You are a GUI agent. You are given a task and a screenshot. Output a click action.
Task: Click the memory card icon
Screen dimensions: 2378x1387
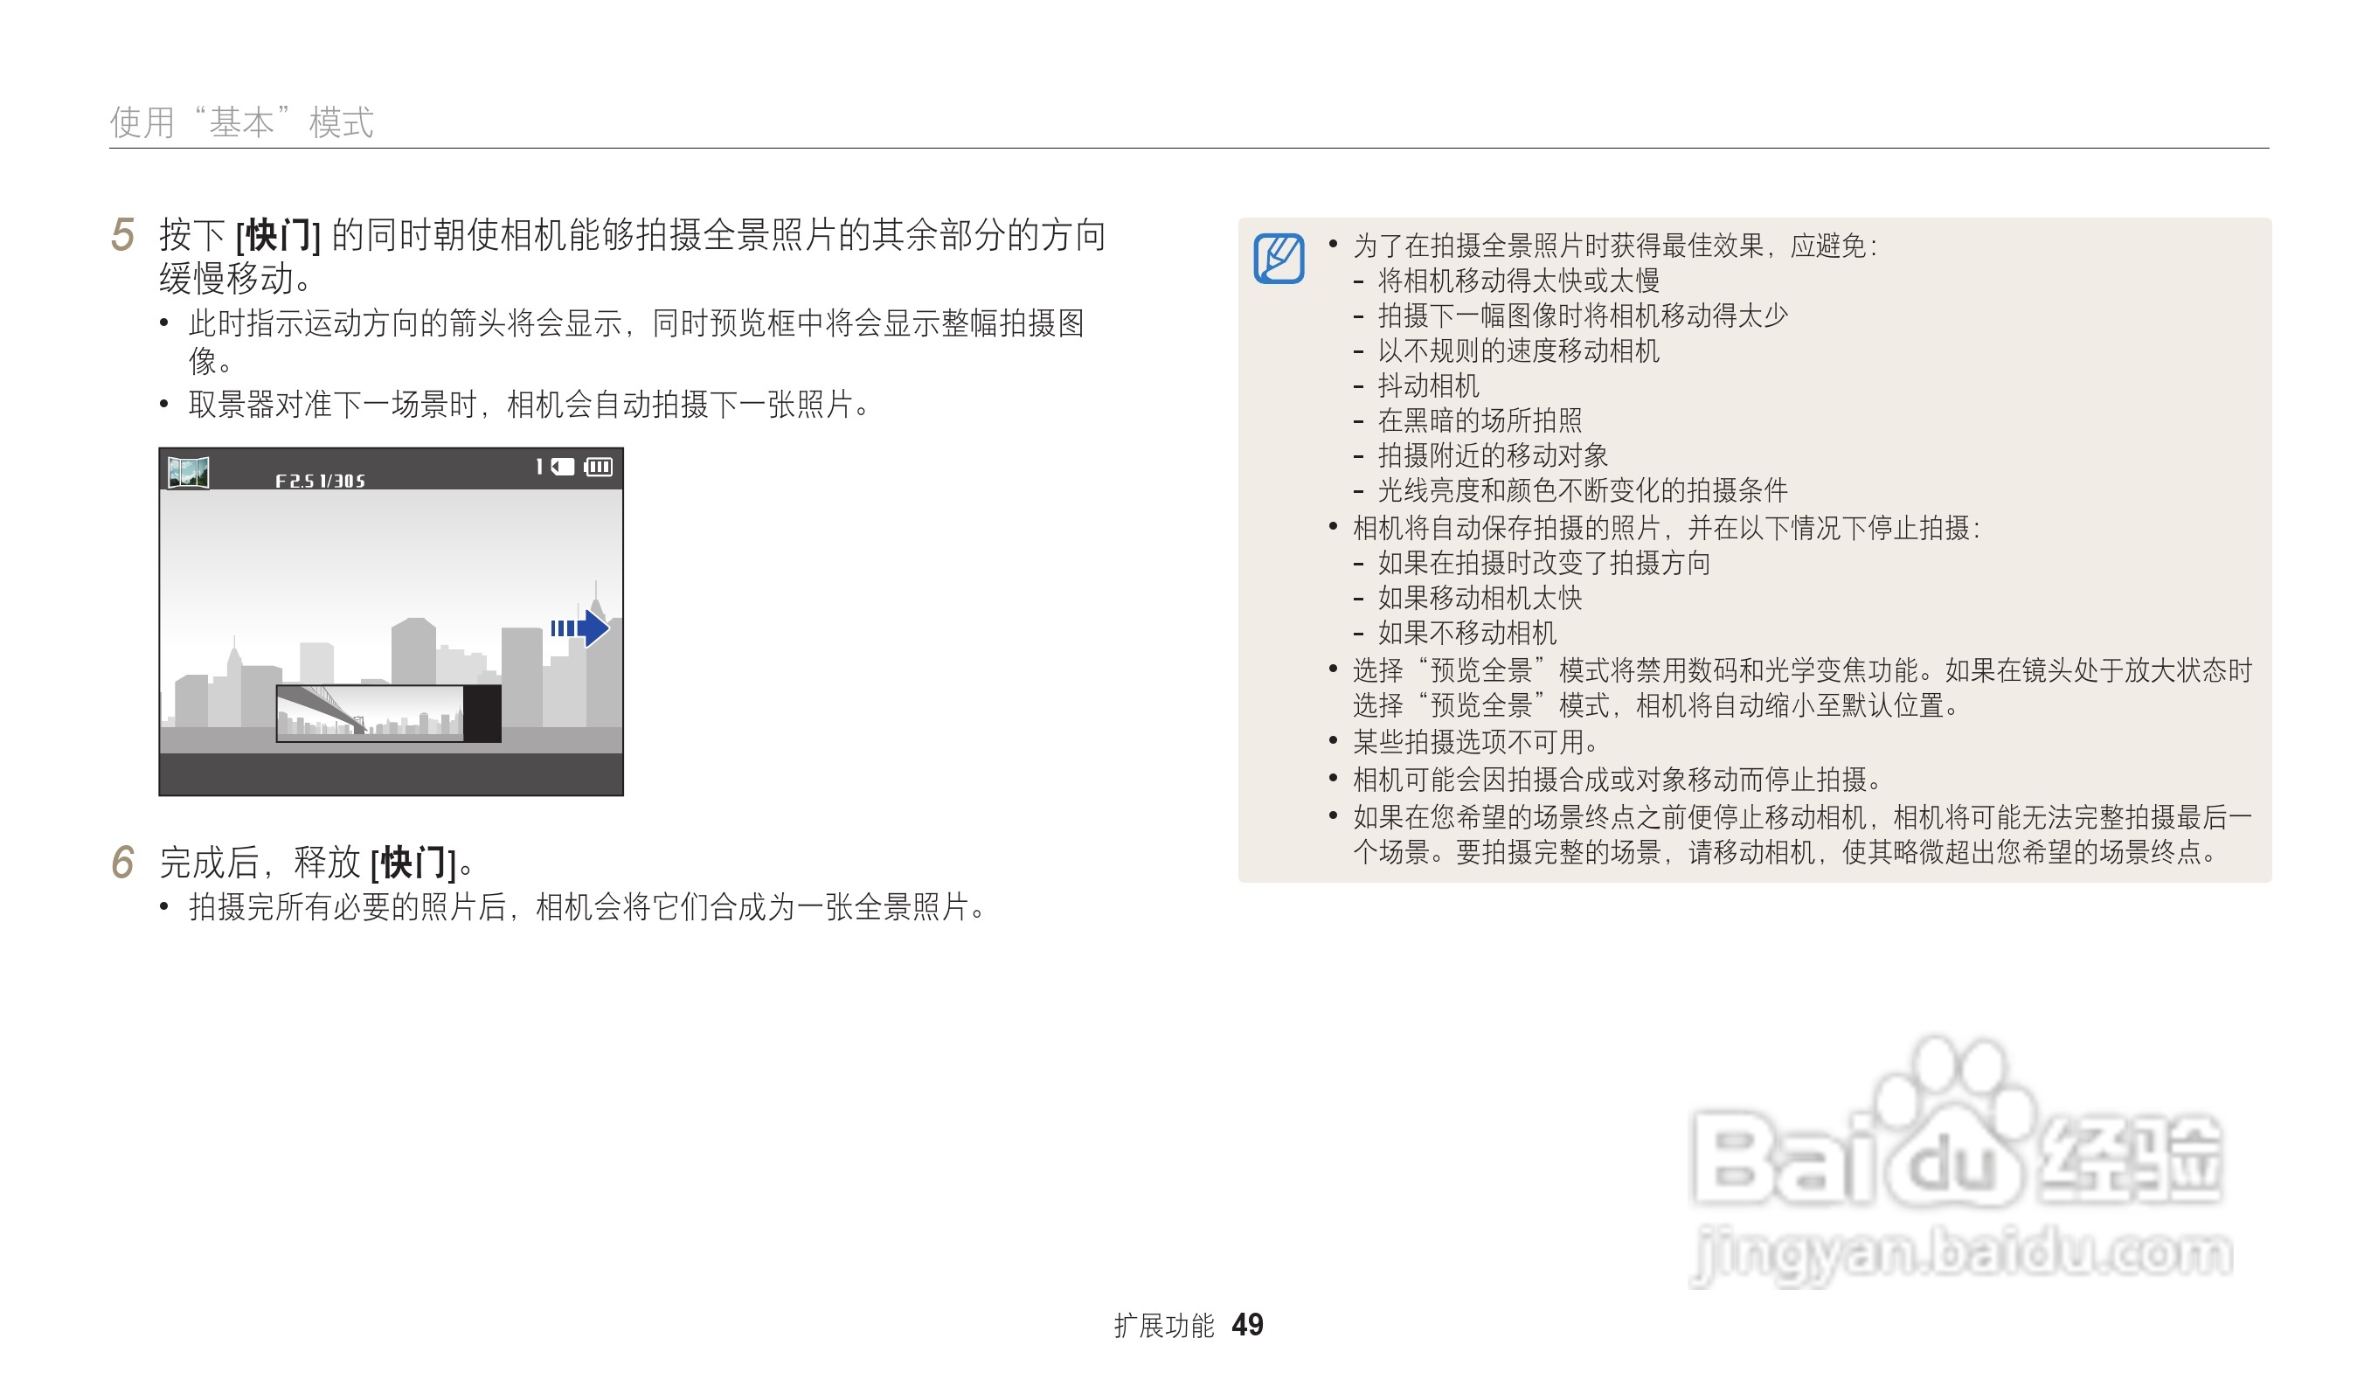point(564,467)
